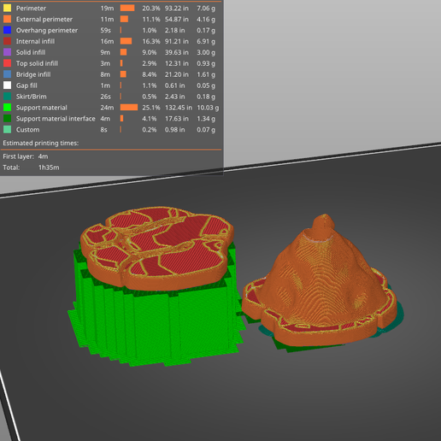Click the orange External perimeter swatch
441x441 pixels.
[x=7, y=19]
